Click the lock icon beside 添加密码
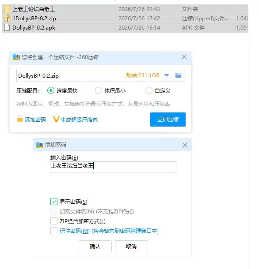The image size is (259, 269). (20, 119)
